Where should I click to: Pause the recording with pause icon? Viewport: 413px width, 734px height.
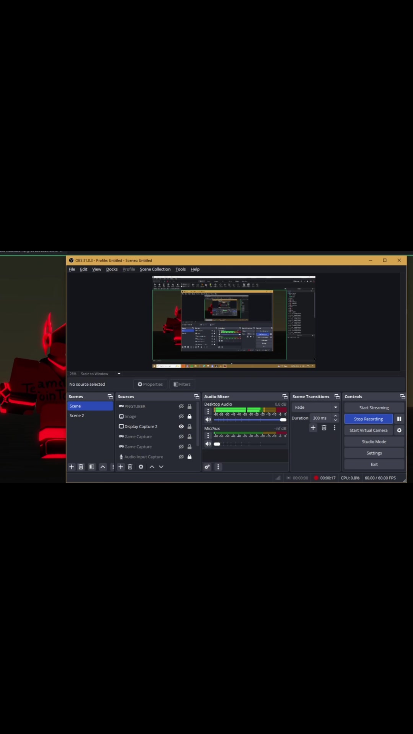point(399,419)
